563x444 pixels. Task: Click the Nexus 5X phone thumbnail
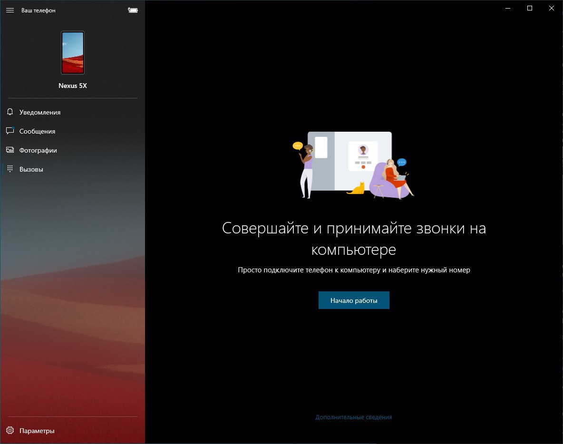click(73, 53)
